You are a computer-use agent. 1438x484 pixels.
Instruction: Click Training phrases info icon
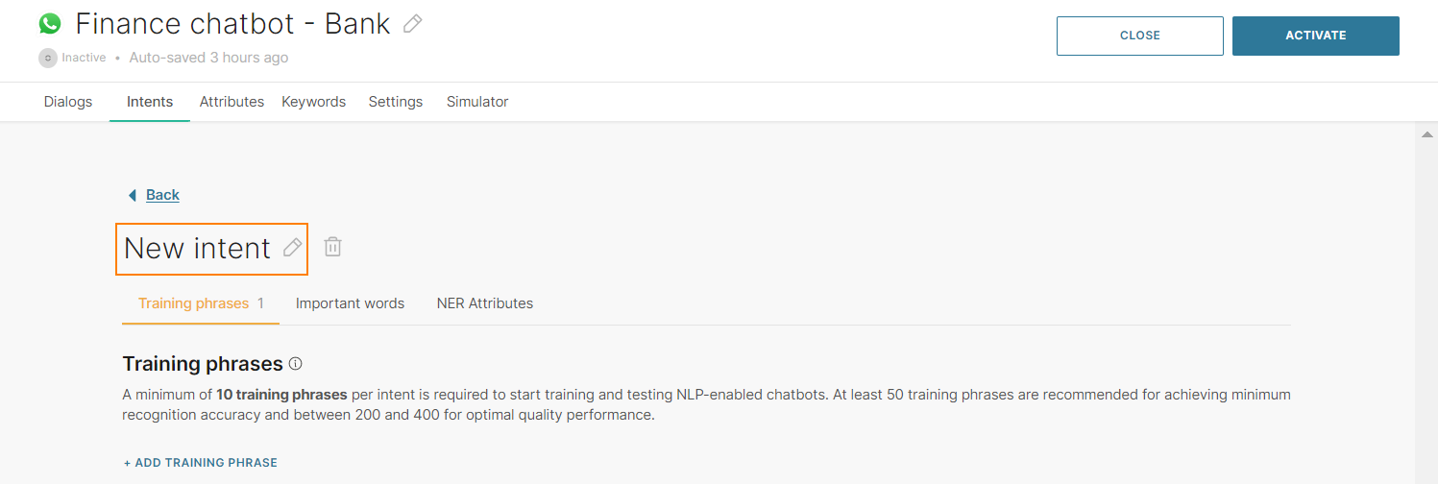tap(296, 364)
